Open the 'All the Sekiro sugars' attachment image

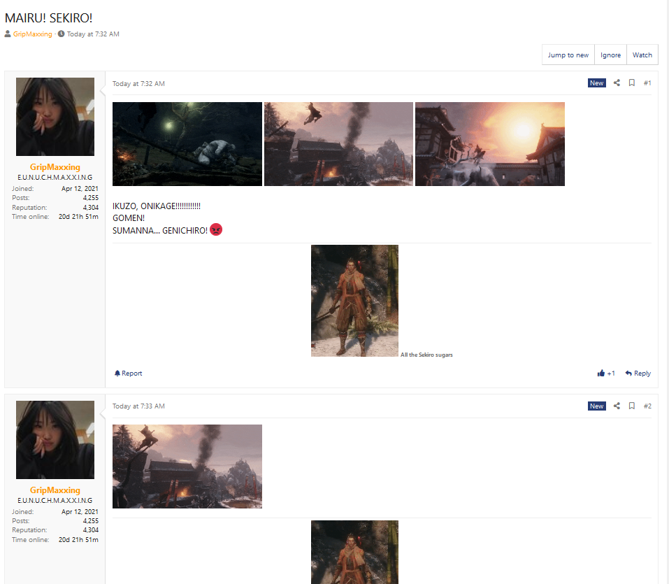(x=354, y=301)
